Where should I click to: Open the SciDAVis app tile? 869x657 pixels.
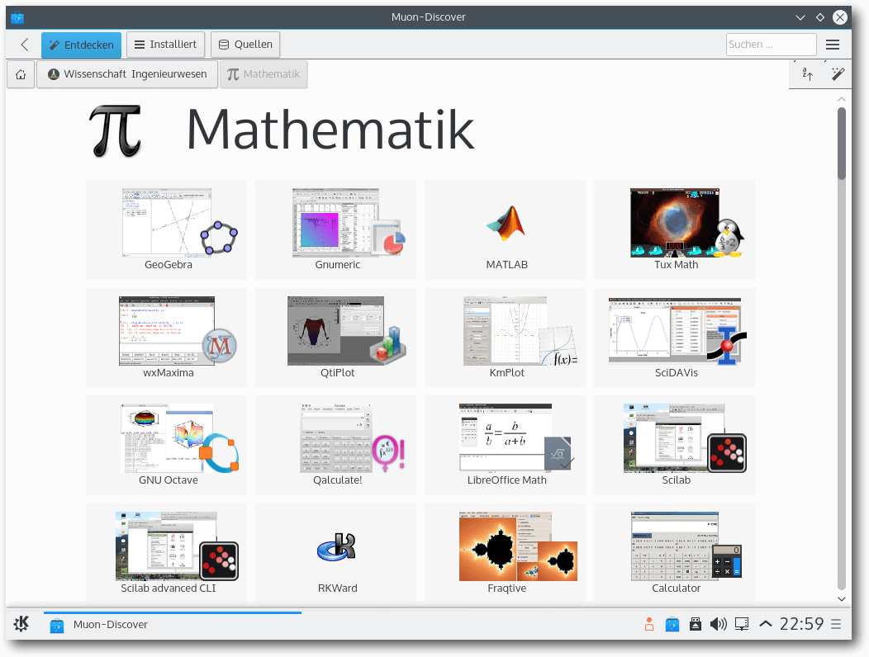click(x=675, y=338)
